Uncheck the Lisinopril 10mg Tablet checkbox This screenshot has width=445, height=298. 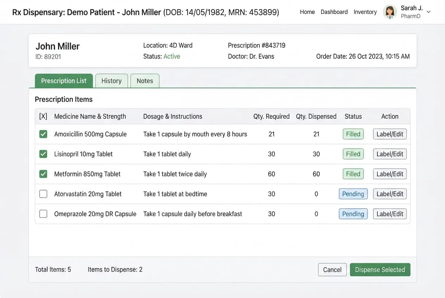43,154
